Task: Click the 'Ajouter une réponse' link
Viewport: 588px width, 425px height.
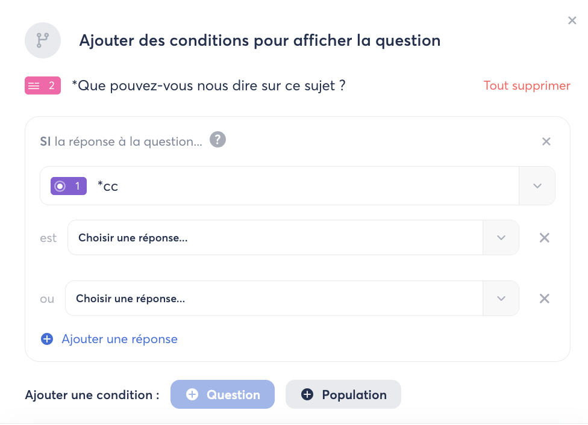Action: tap(119, 339)
